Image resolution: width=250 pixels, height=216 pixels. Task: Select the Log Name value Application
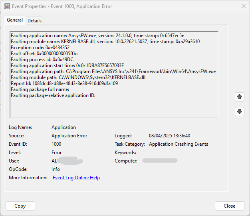point(63,127)
